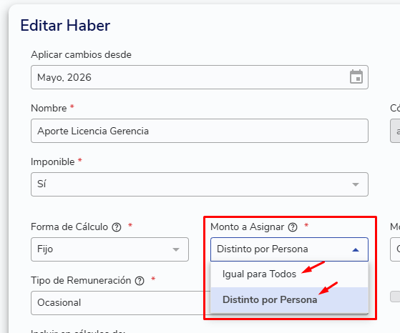Click Forma de Cálculo dropdown arrow
The width and height of the screenshot is (400, 333).
(x=176, y=249)
